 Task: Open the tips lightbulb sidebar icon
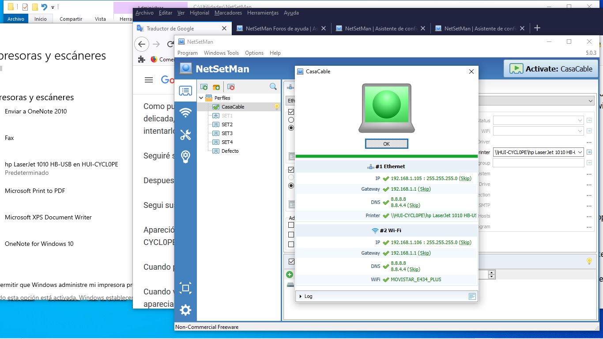(185, 156)
